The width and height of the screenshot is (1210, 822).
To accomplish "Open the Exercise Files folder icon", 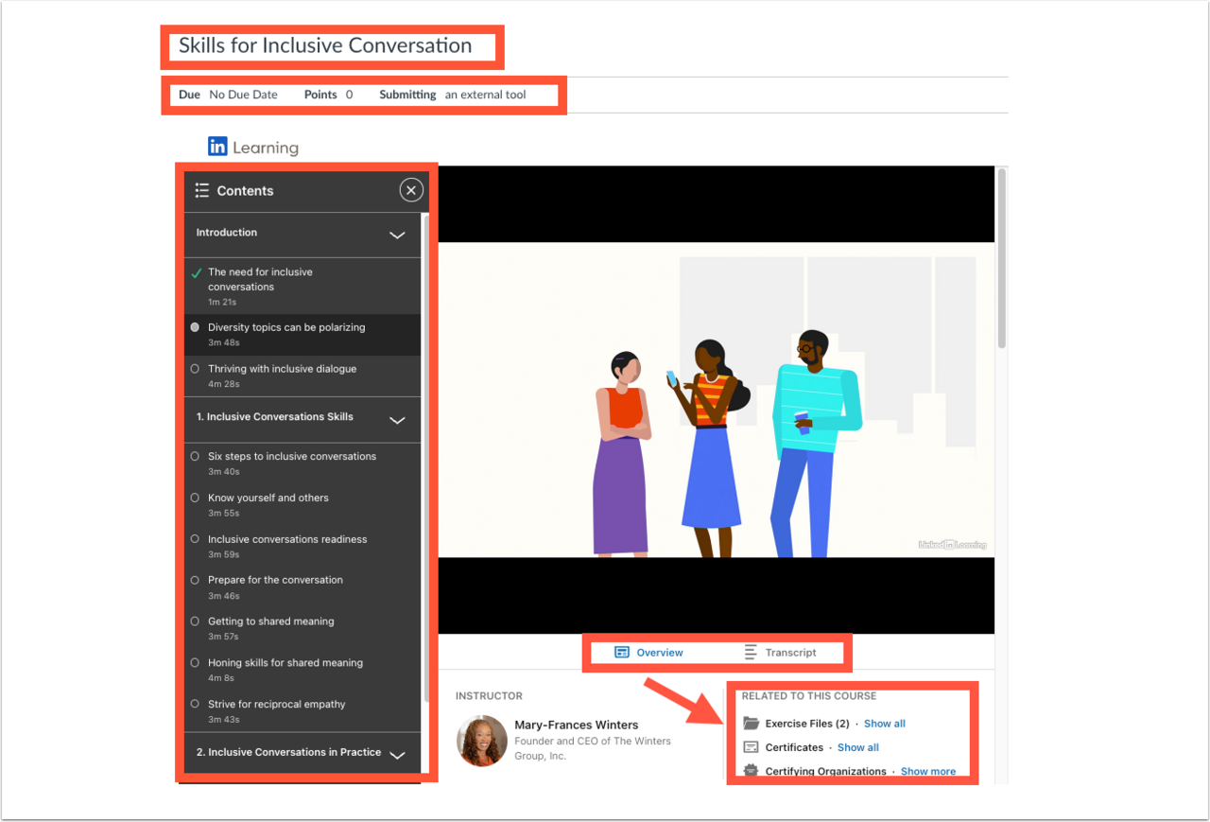I will pyautogui.click(x=752, y=722).
